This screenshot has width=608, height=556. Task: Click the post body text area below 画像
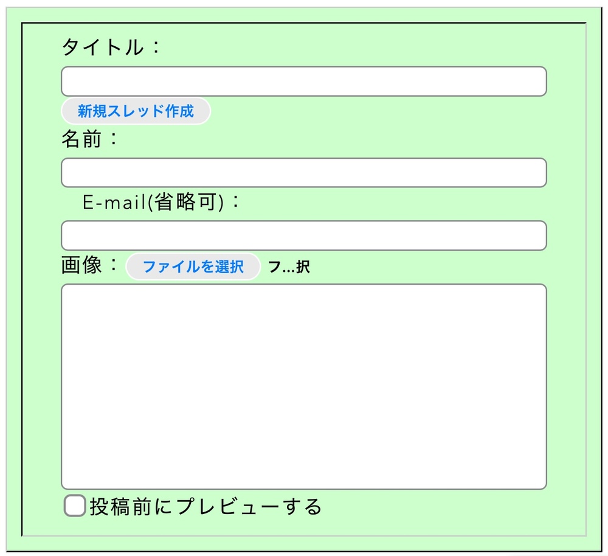(303, 386)
